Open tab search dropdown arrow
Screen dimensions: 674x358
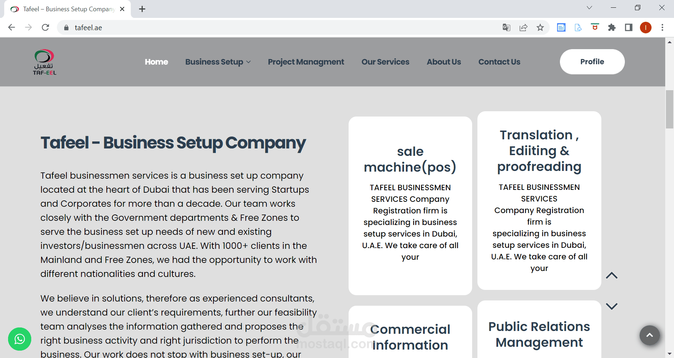589,8
